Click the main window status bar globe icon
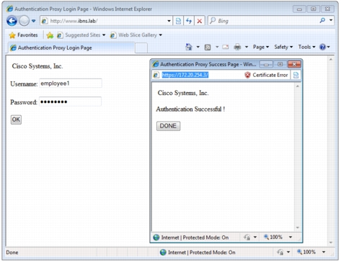This screenshot has height=262, width=341. coord(163,253)
